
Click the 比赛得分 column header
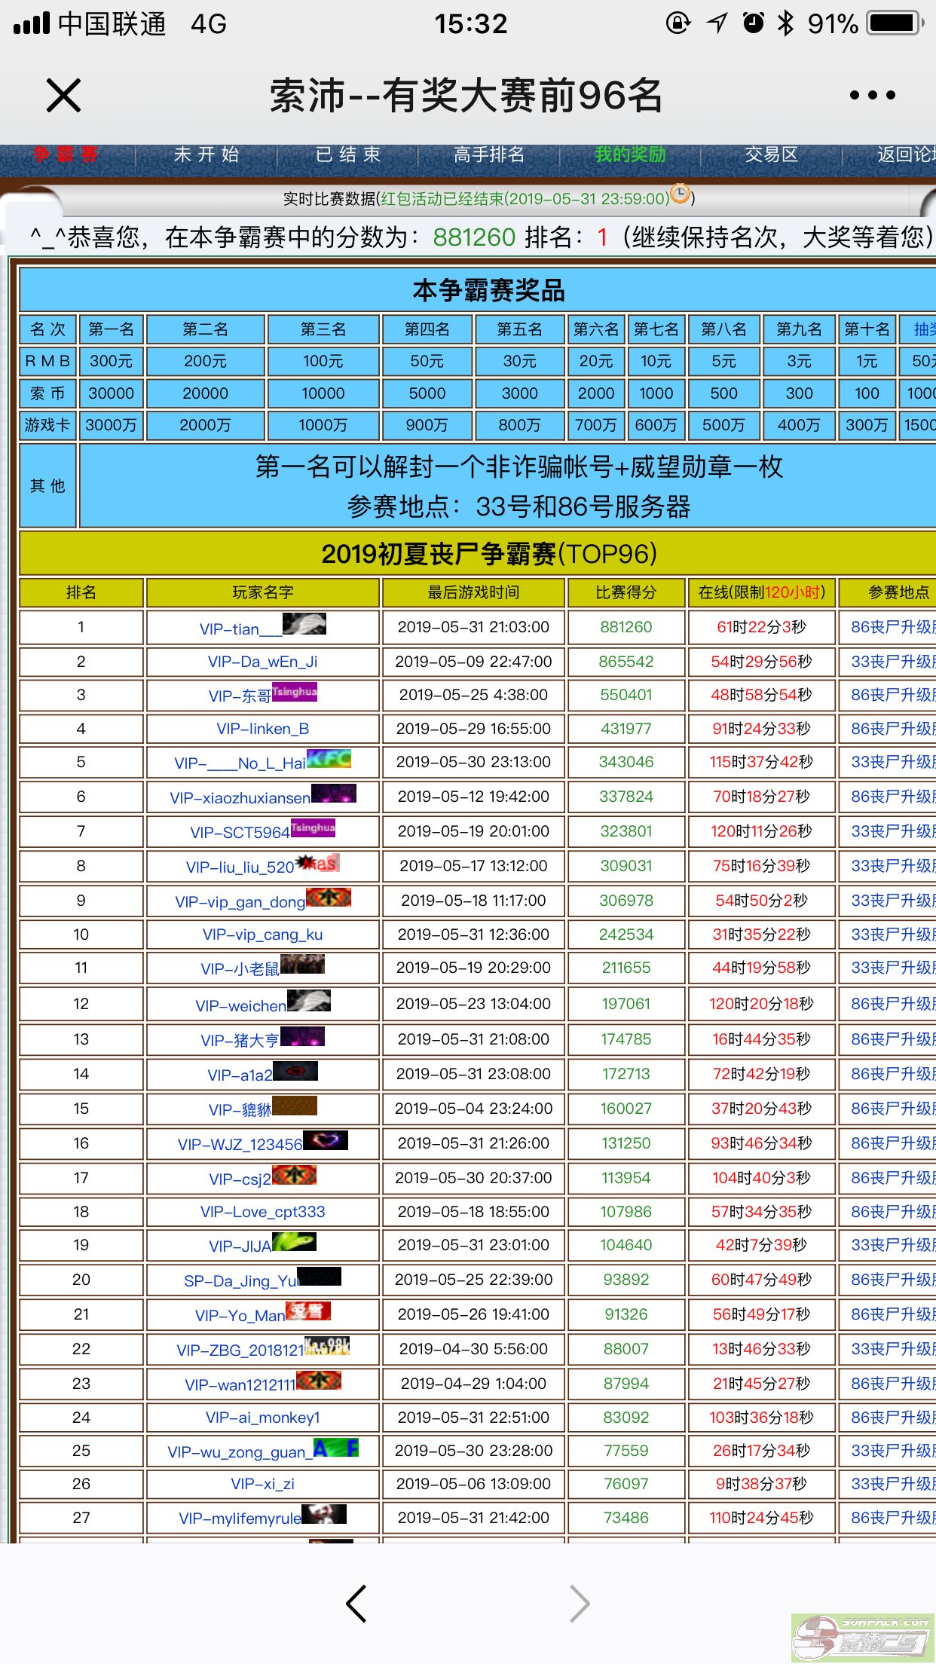point(626,593)
